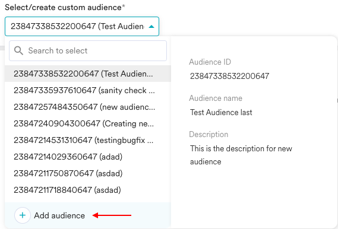This screenshot has width=338, height=229.
Task: Open the custom audience select box
Action: [x=82, y=27]
